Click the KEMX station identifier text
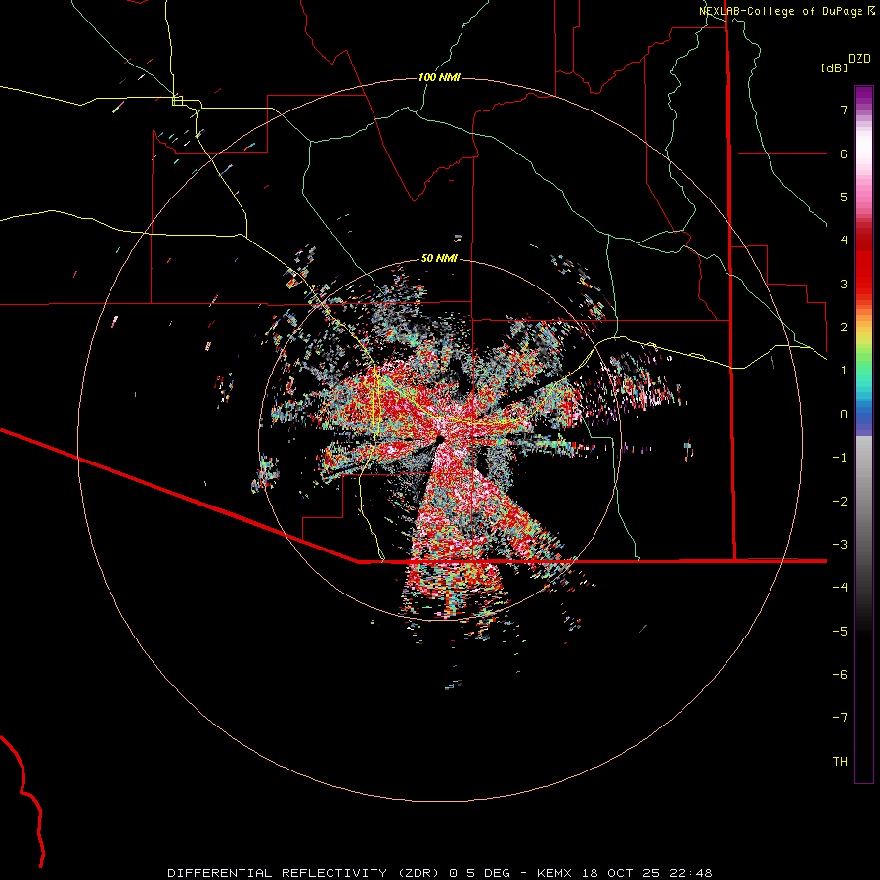Viewport: 880px width, 880px height. 554,873
